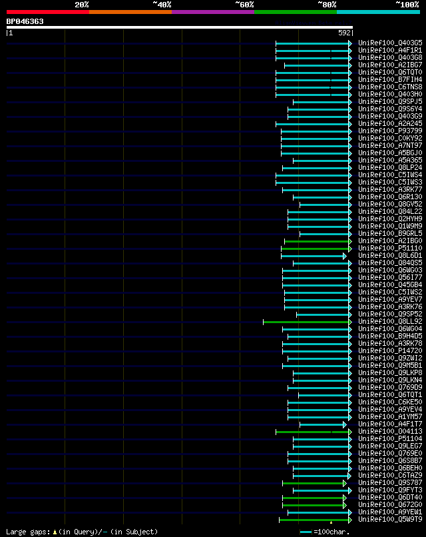Click the orange ~40% legend segment
This screenshot has height=537, width=426.
click(130, 12)
